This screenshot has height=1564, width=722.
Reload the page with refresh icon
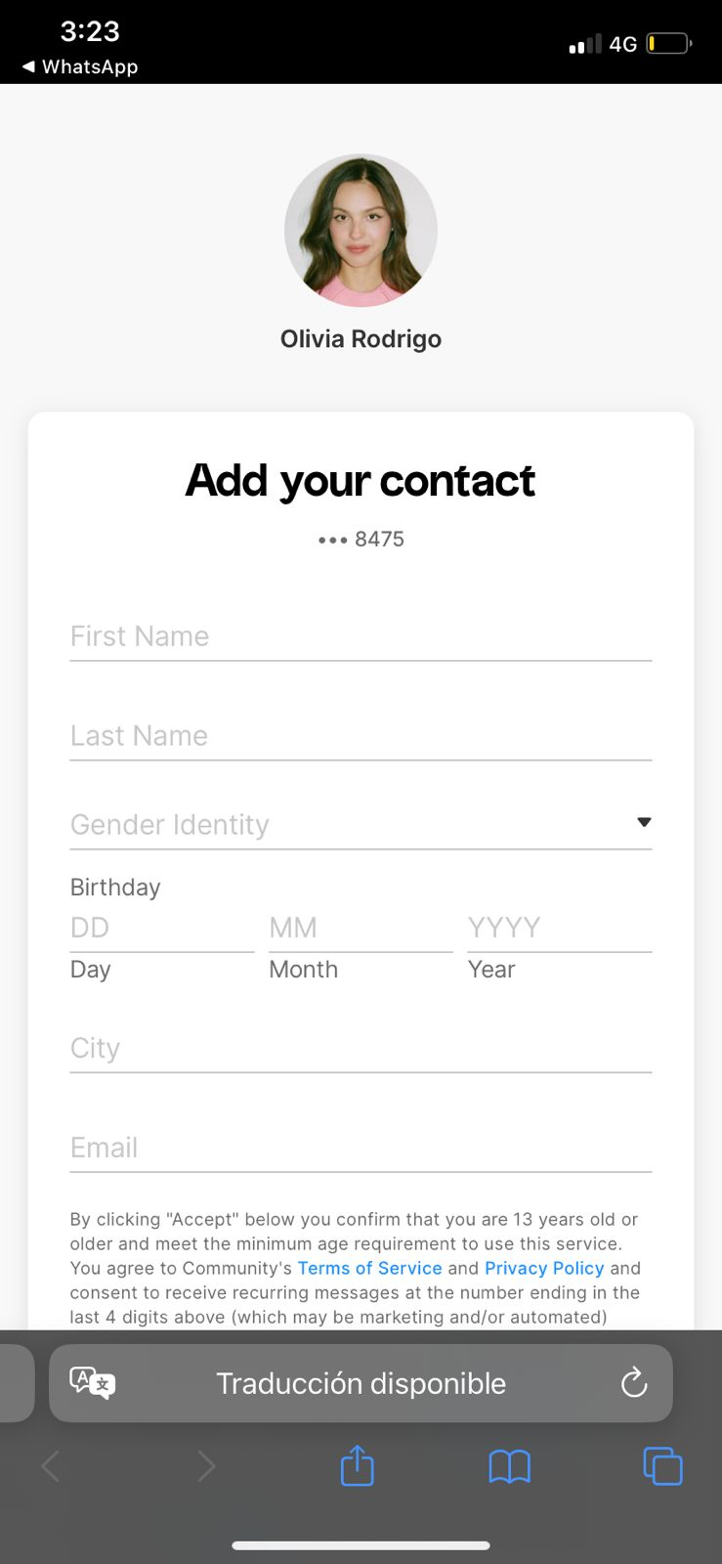[x=634, y=1382]
